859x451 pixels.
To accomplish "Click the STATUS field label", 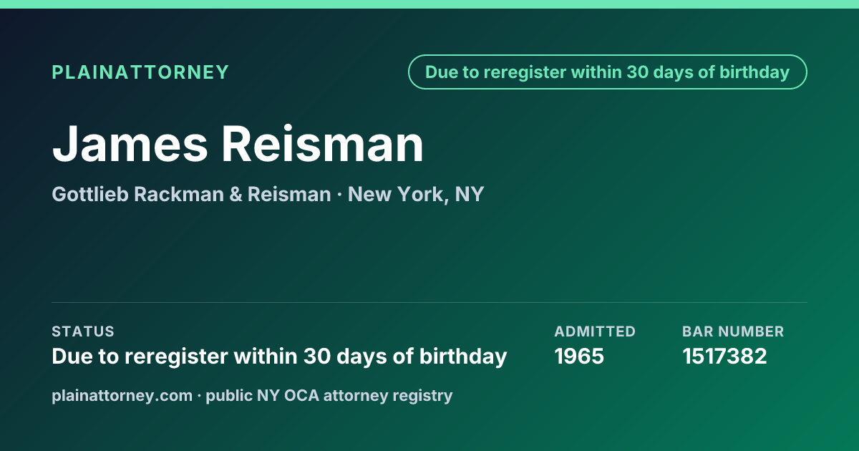I will 83,331.
